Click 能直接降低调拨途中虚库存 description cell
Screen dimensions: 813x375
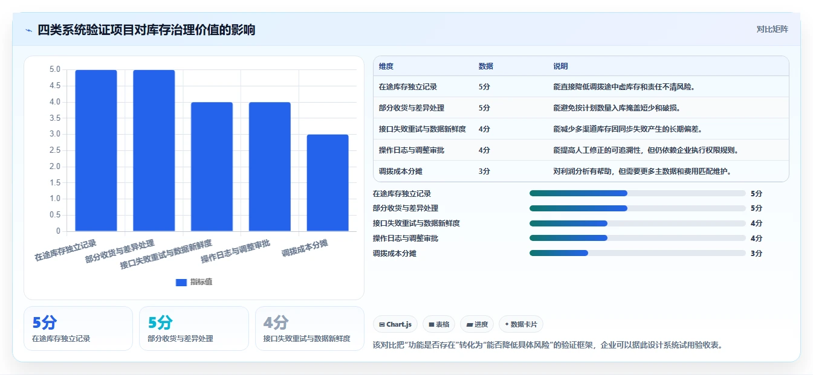pos(624,87)
